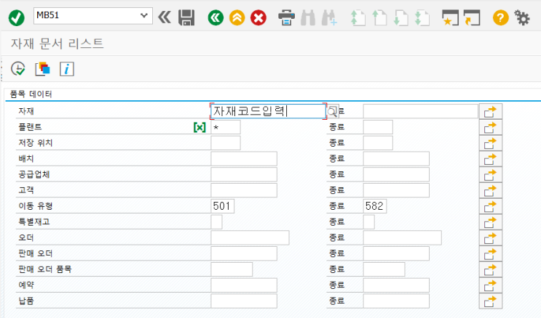Viewport: 541px width, 318px height.
Task: Open multiple selection for 자재 row
Action: pyautogui.click(x=490, y=112)
